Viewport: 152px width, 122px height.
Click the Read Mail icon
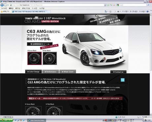115,11
